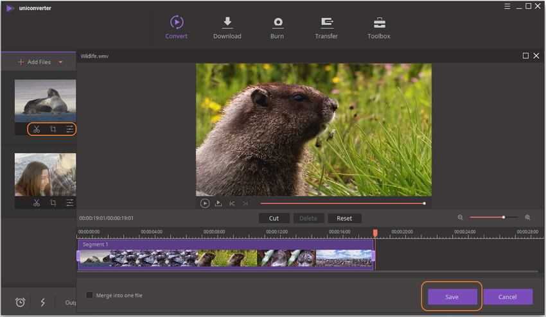Image resolution: width=546 pixels, height=317 pixels.
Task: Click the crop icon under seal video
Action: [x=53, y=130]
